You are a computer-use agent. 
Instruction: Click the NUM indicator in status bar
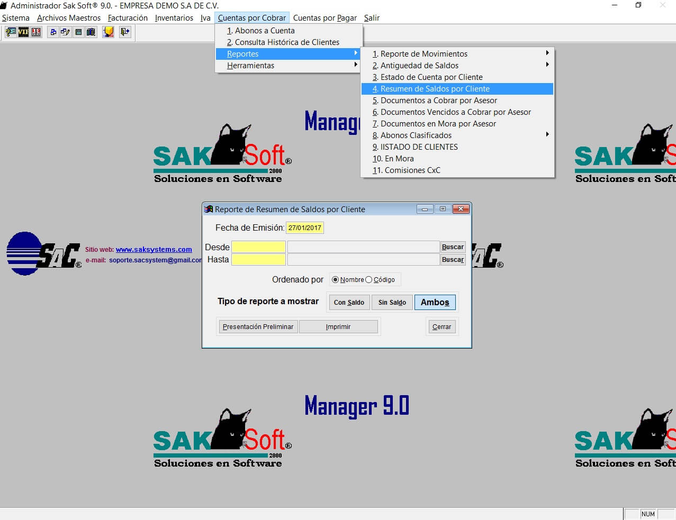pos(648,514)
